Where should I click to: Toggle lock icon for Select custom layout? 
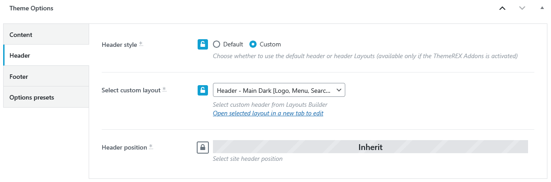[x=203, y=90]
